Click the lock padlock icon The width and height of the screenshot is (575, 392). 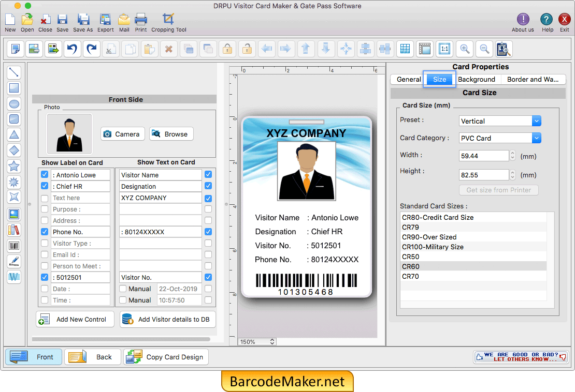point(227,49)
